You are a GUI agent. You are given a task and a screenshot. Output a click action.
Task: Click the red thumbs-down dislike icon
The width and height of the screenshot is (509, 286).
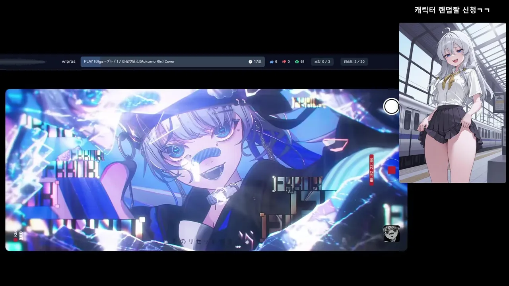coord(284,62)
